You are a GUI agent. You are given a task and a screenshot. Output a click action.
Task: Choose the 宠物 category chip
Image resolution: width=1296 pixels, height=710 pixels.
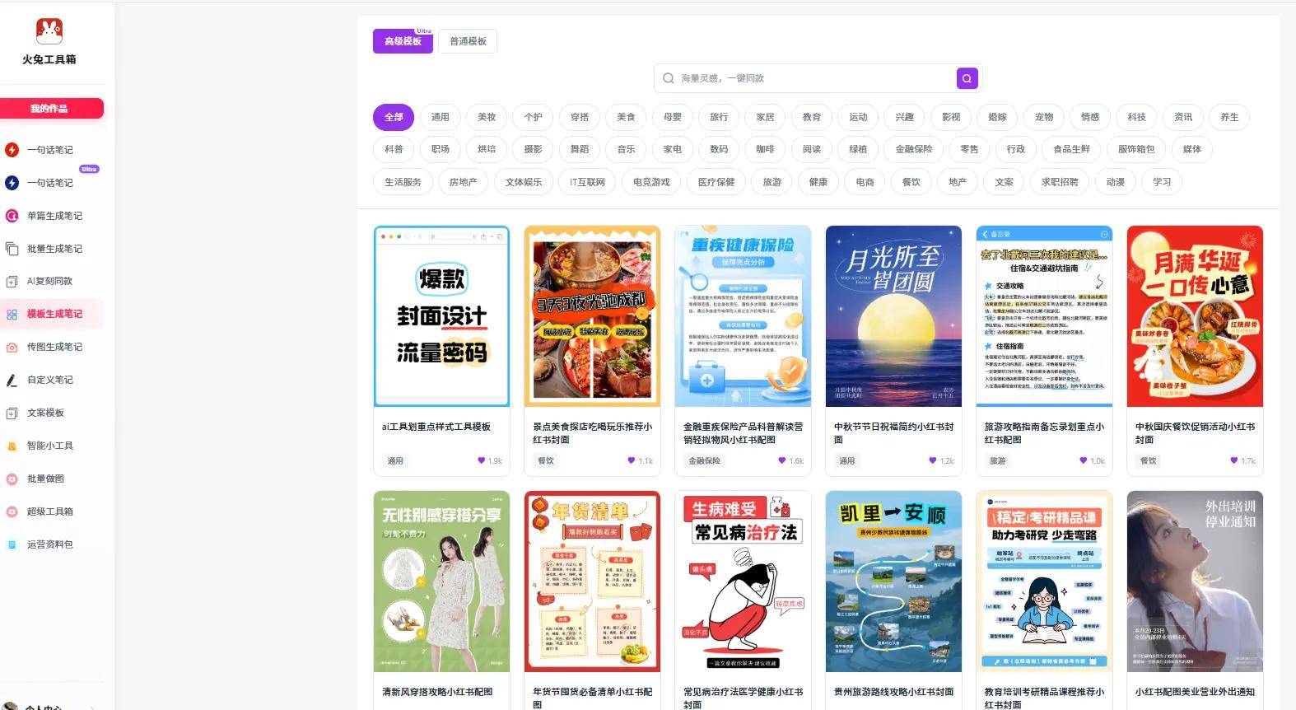1044,117
